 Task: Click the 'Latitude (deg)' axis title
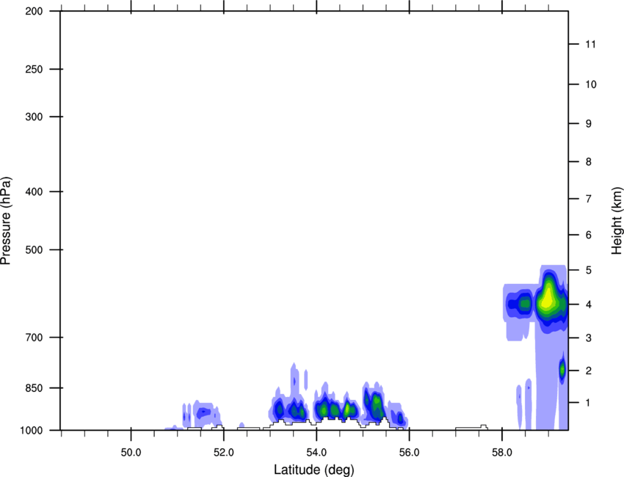click(x=313, y=470)
